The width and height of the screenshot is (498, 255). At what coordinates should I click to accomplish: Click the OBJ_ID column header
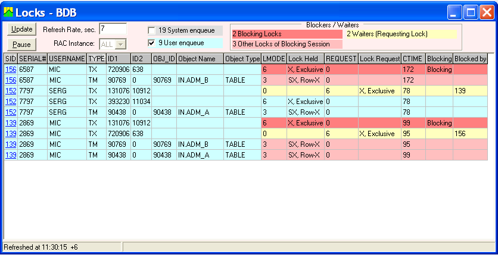pos(164,59)
